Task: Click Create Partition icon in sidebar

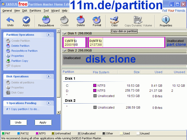Action: [x=8, y=41]
